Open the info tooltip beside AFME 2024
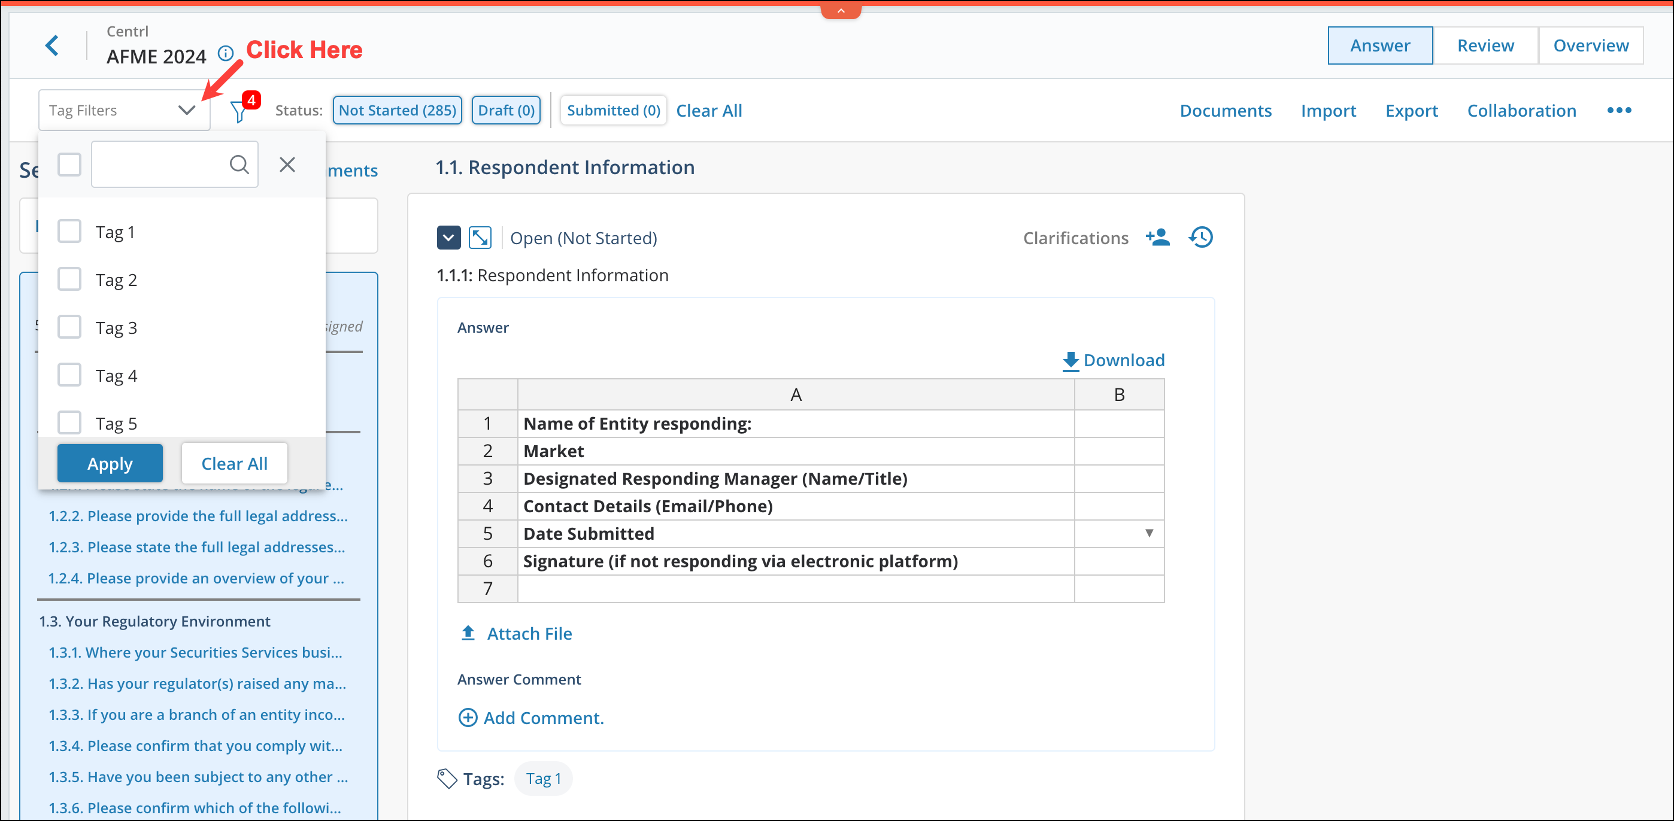Viewport: 1674px width, 821px height. point(225,54)
